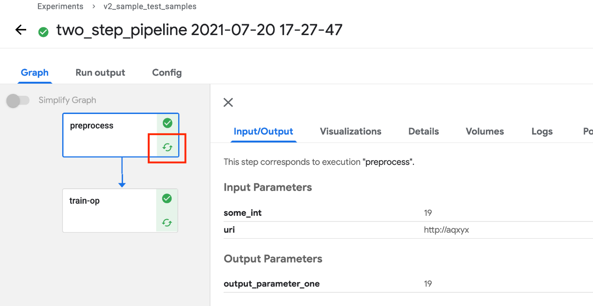This screenshot has width=593, height=306.
Task: Click the highlighted retry icon inside the red box
Action: coord(167,146)
